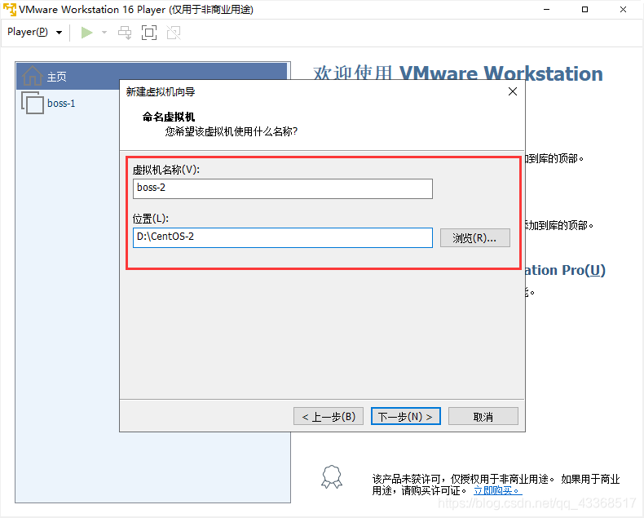Image resolution: width=644 pixels, height=518 pixels.
Task: Open the buy now 立即购买 link
Action: click(497, 490)
